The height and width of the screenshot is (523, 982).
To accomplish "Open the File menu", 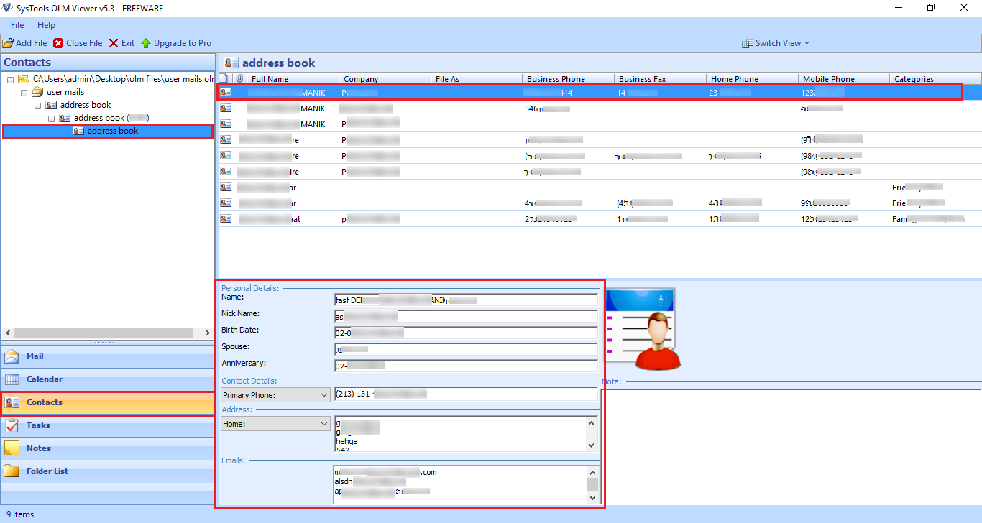I will click(x=17, y=25).
